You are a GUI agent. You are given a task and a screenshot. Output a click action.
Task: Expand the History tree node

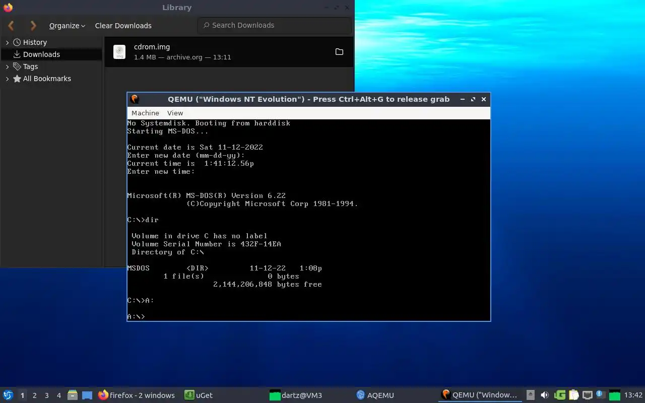pos(7,42)
